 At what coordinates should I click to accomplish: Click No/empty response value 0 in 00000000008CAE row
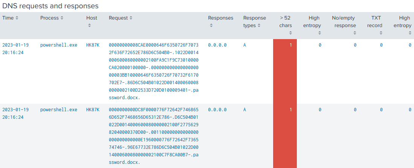(355, 45)
